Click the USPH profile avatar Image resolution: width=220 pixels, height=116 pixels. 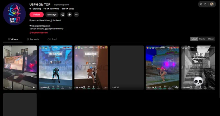pos(15,14)
